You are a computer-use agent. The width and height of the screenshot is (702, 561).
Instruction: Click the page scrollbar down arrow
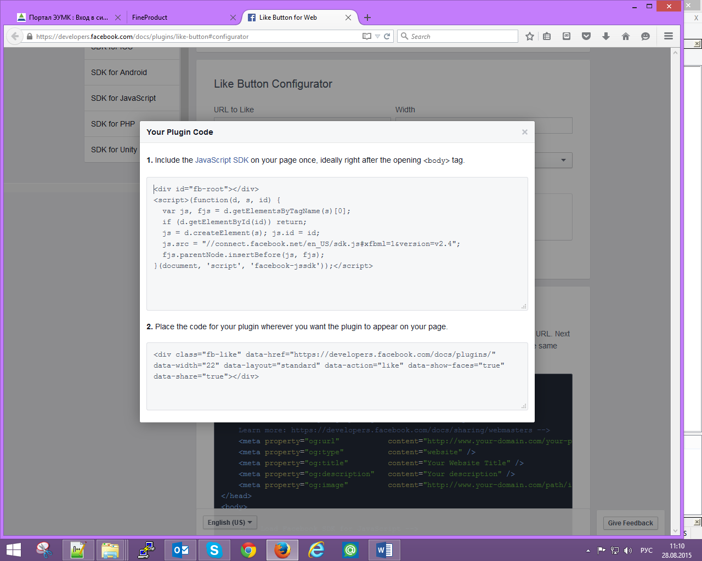tap(676, 530)
